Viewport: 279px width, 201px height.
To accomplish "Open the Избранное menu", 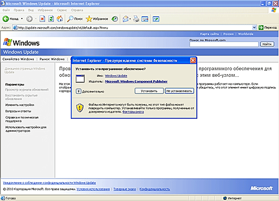I will coord(45,10).
